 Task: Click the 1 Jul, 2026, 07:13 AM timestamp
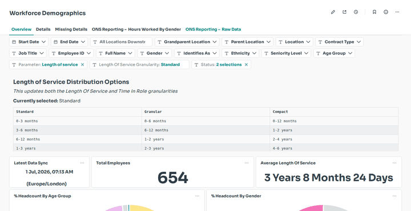(49, 172)
